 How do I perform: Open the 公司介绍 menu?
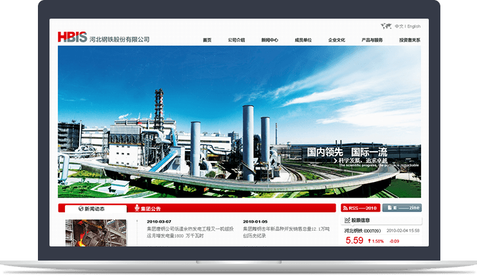point(236,40)
